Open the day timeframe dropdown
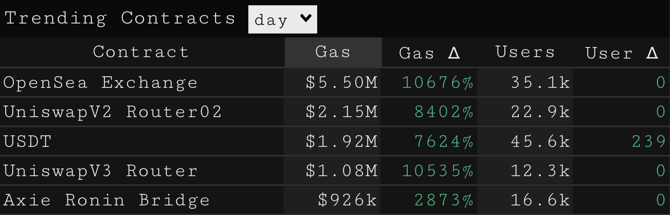The height and width of the screenshot is (215, 670). [283, 19]
